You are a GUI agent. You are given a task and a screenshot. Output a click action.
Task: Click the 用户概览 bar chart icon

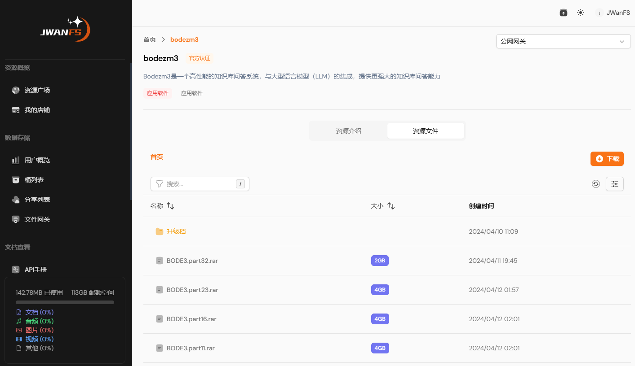(16, 160)
